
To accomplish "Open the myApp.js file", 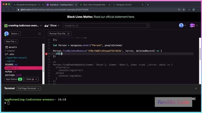I will [11, 72].
